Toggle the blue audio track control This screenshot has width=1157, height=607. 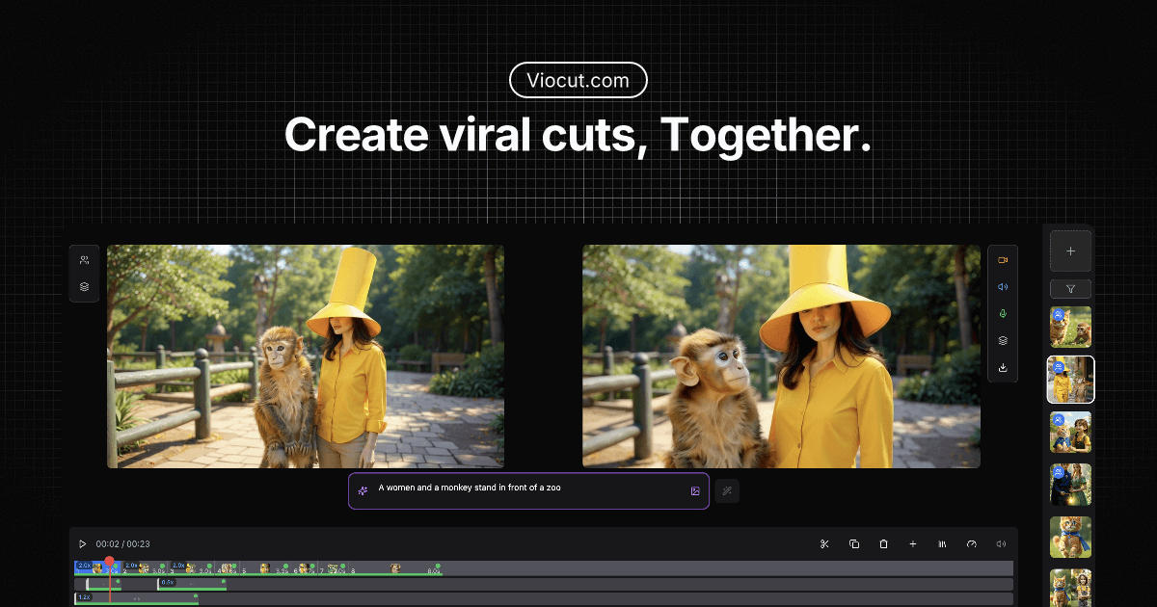pyautogui.click(x=1003, y=286)
